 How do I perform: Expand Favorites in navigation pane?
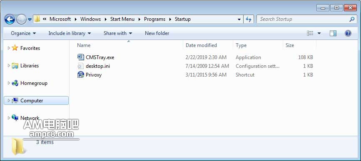[9, 48]
